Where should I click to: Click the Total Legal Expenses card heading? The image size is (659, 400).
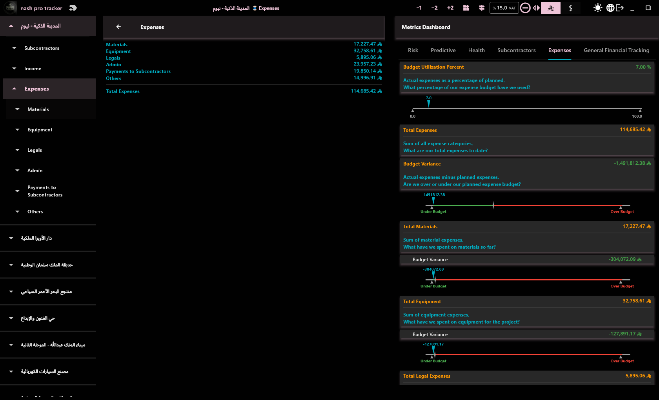pos(427,376)
